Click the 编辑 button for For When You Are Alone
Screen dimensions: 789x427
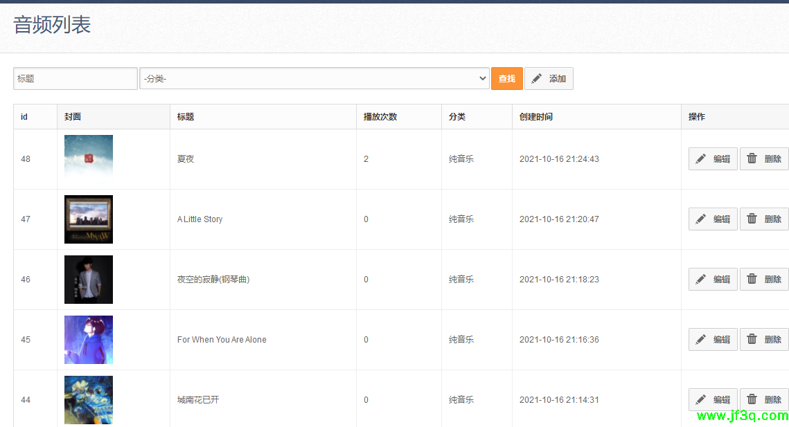(713, 339)
